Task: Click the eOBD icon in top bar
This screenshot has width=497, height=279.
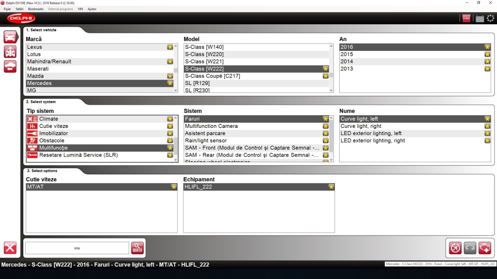Action: point(466,18)
